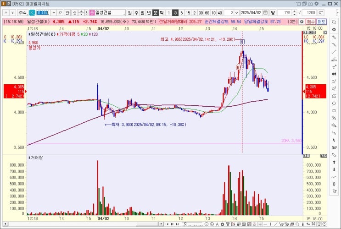Click the up/down stepper beside 관 button
Screen dimensions: 341x229
point(81,13)
